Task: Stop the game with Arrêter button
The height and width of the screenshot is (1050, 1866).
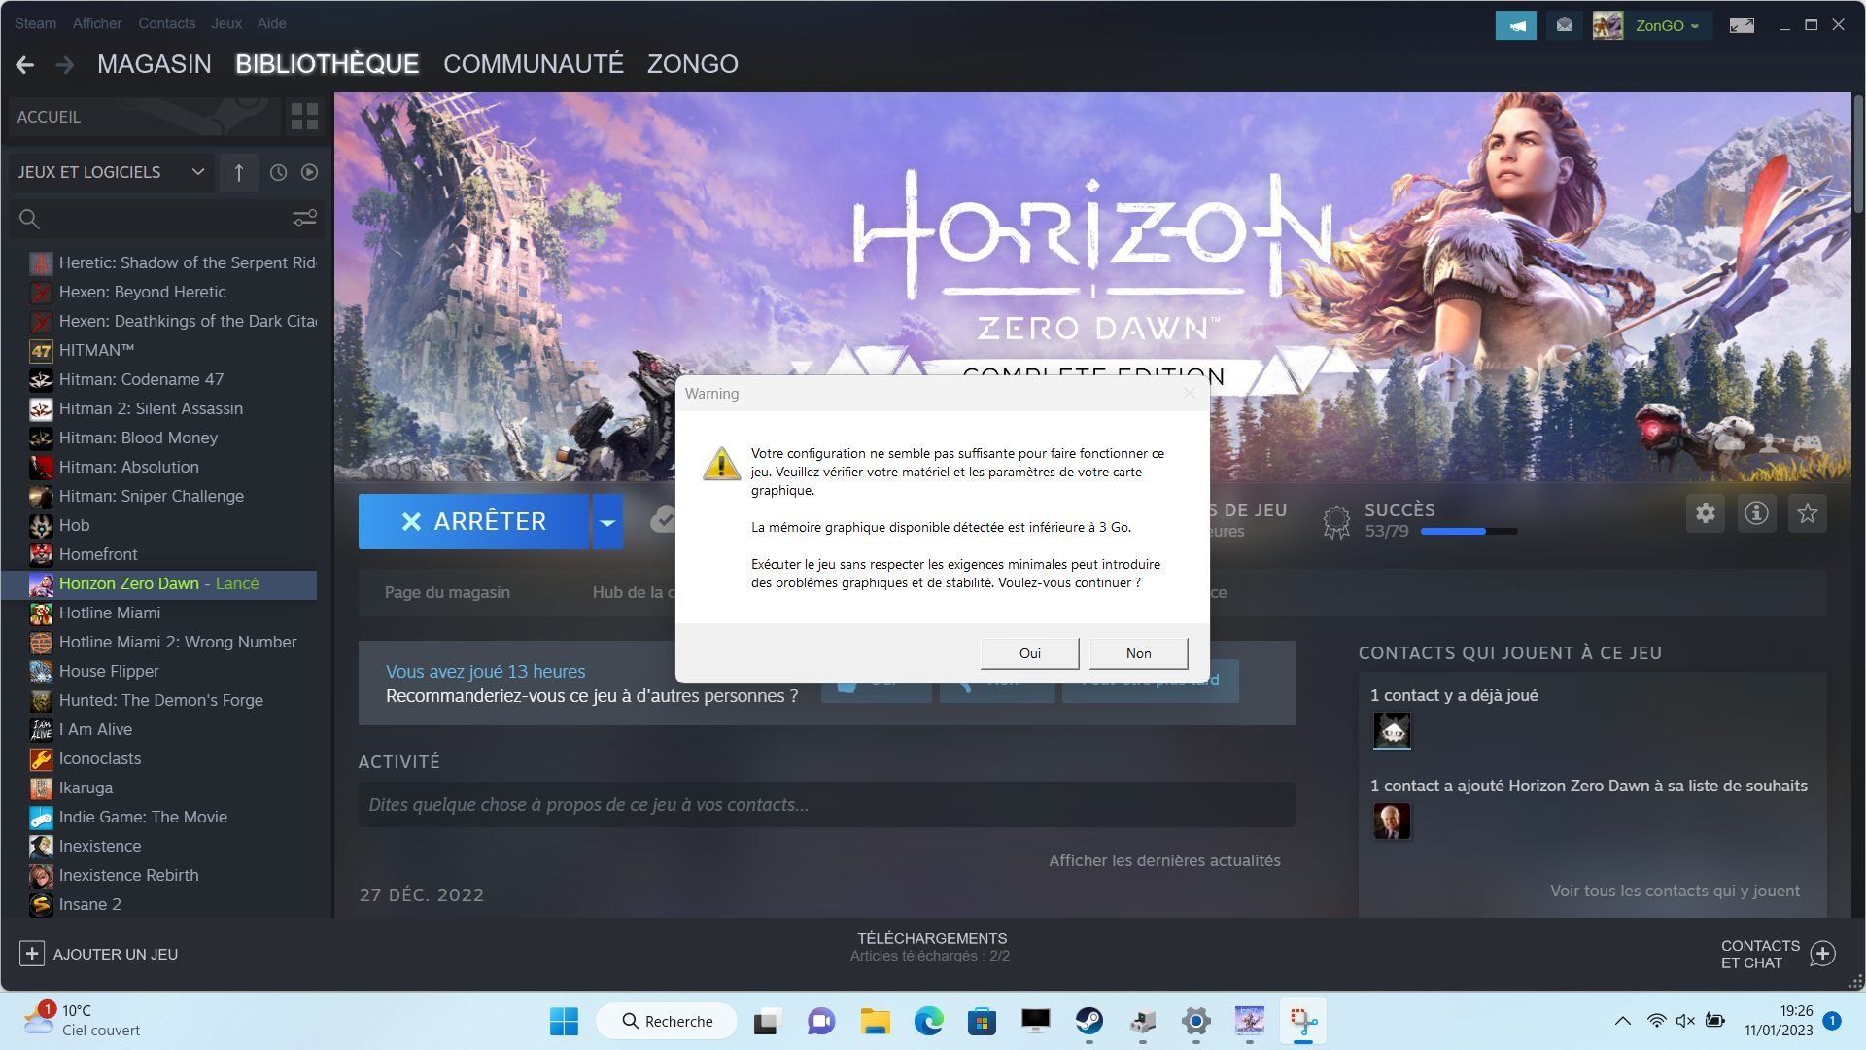Action: tap(474, 522)
